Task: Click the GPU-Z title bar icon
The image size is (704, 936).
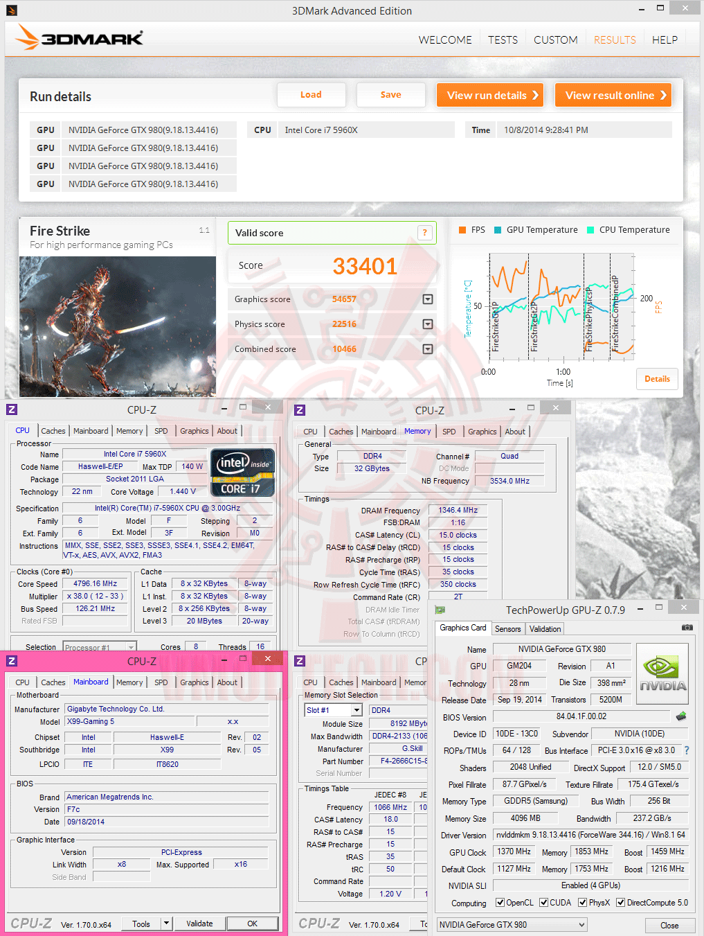Action: point(440,610)
